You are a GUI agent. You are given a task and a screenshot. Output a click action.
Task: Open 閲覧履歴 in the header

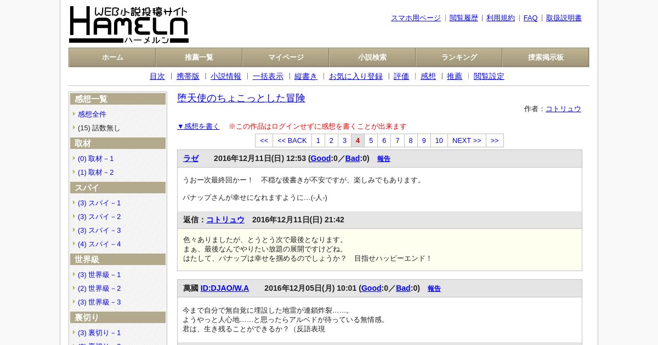[464, 18]
